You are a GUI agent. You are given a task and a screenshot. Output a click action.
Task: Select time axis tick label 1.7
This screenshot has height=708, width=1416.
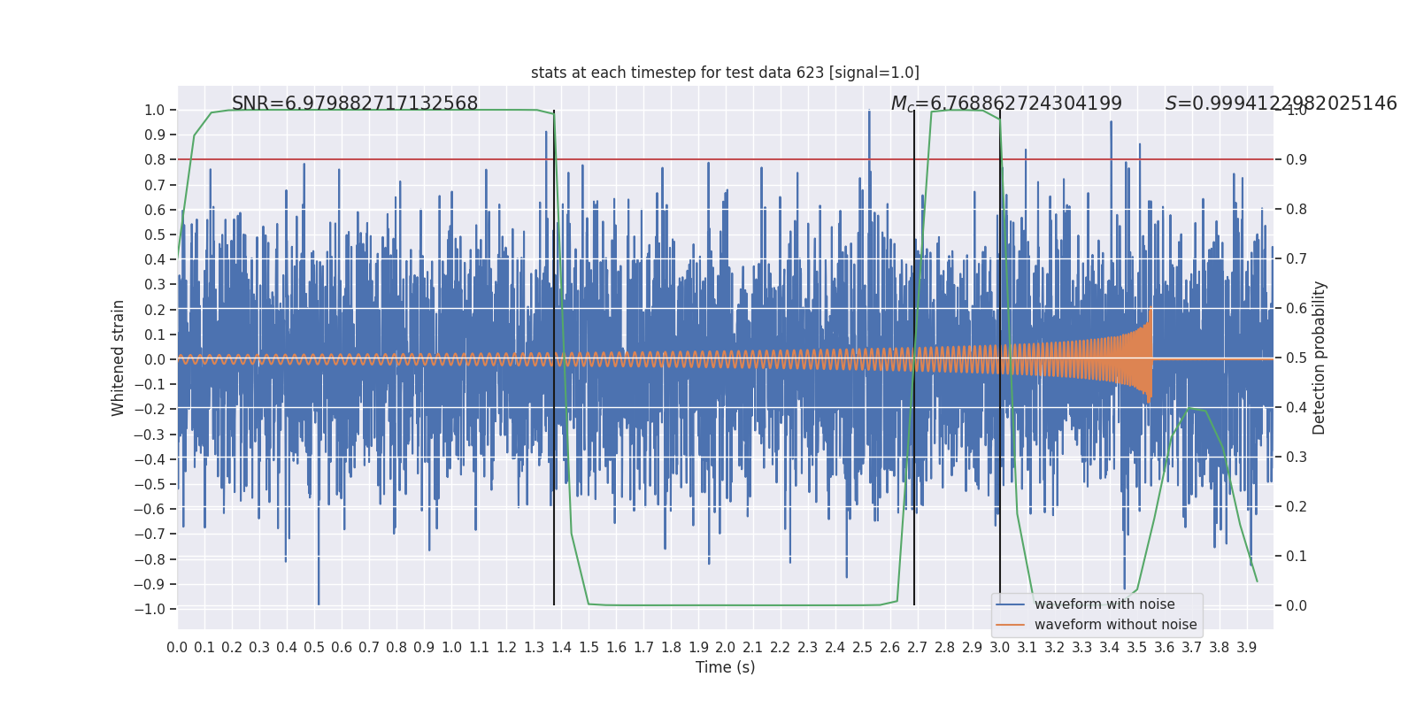[643, 648]
